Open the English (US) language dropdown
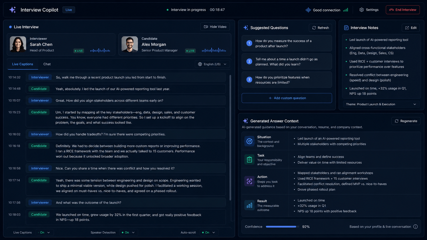The height and width of the screenshot is (240, 427). point(212,64)
